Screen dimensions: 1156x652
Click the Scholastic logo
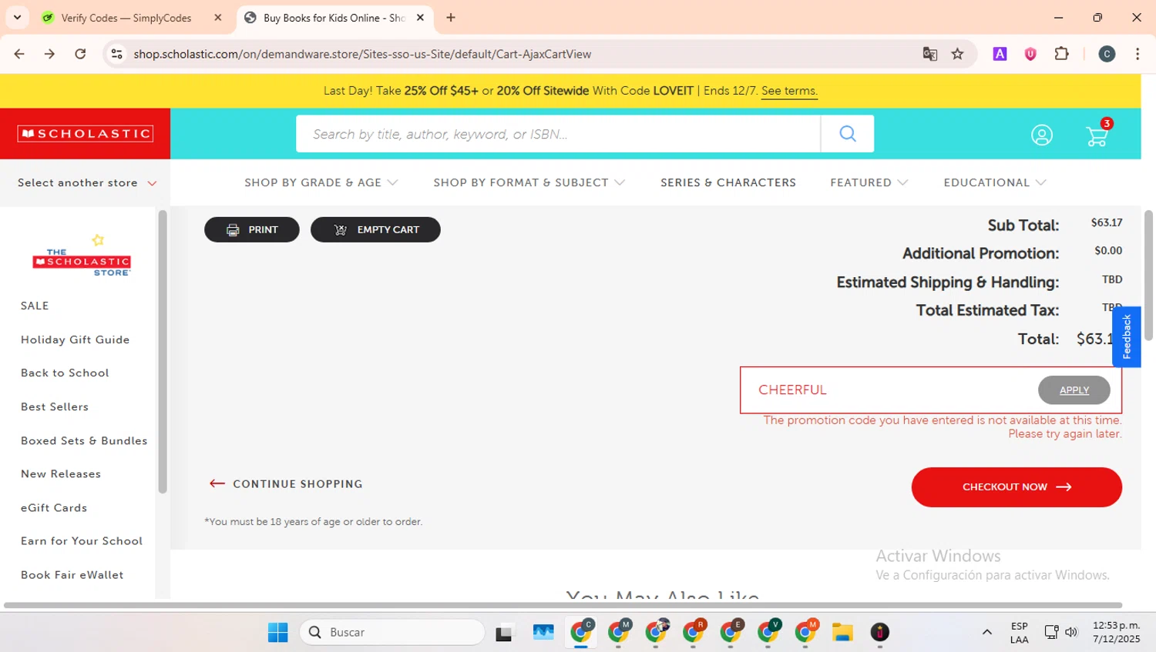point(86,134)
